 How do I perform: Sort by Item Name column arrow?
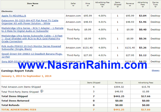pyautogui.click(x=32, y=6)
